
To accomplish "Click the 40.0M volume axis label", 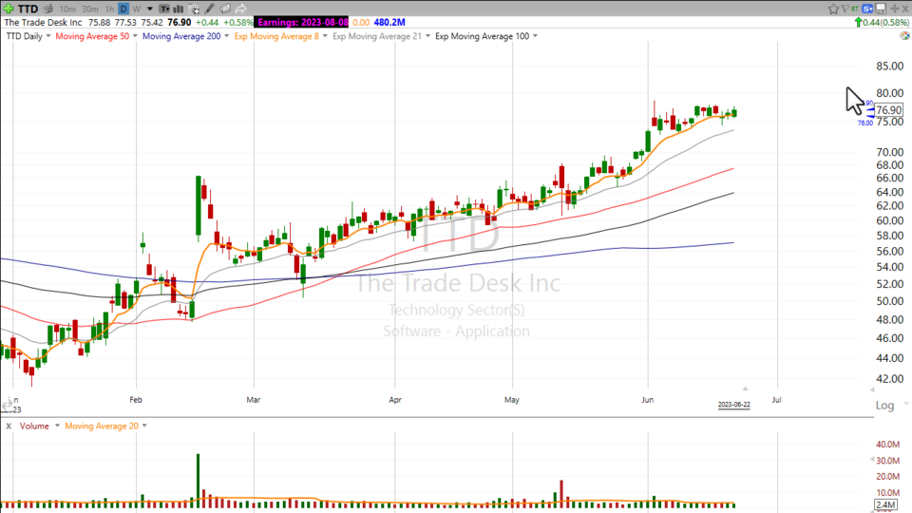I will [x=887, y=445].
